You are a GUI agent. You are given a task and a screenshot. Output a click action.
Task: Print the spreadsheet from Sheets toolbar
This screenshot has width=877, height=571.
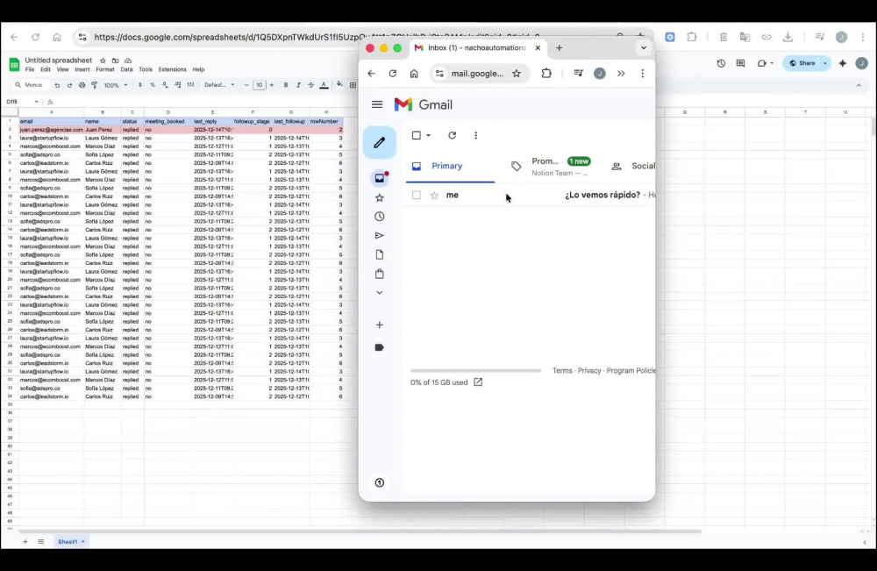tap(82, 85)
